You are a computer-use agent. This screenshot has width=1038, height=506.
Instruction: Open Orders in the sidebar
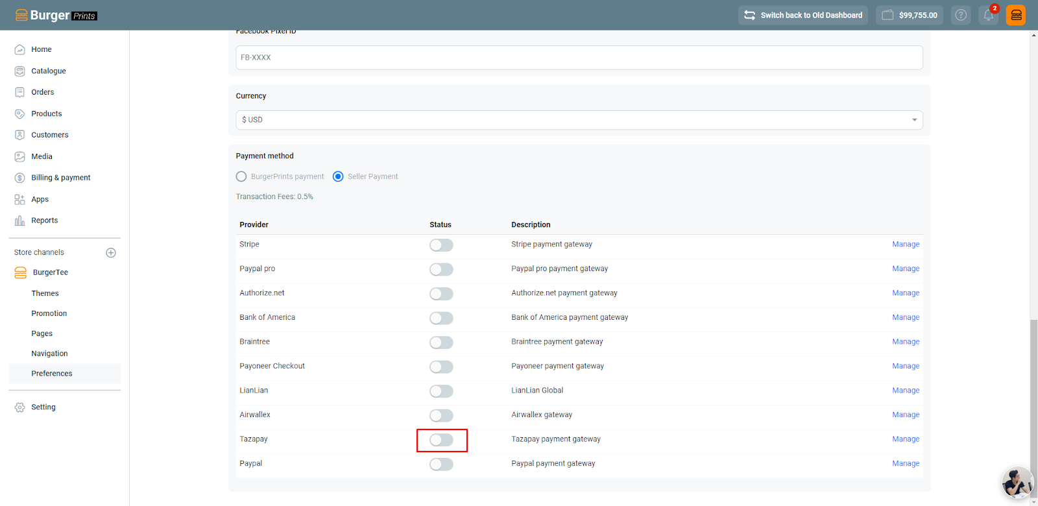tap(43, 92)
